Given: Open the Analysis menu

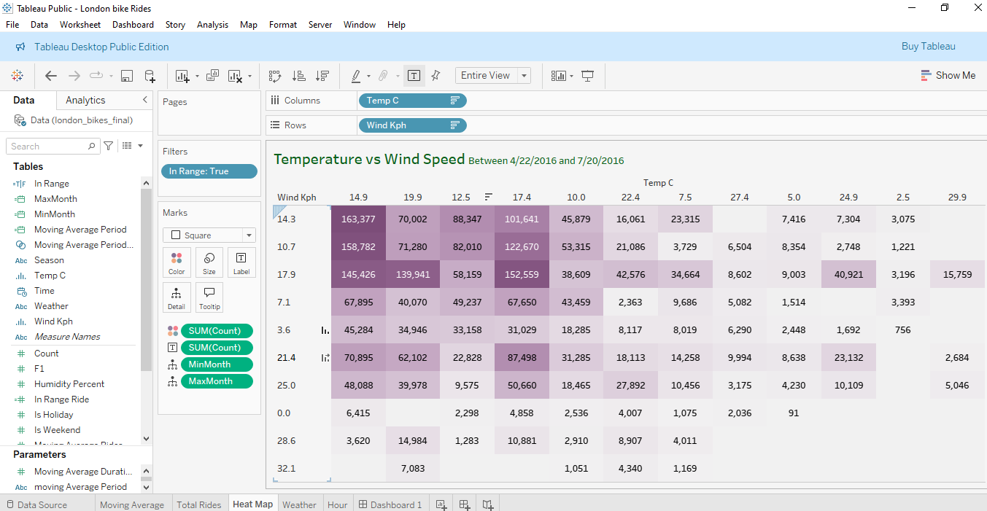Looking at the screenshot, I should 212,24.
